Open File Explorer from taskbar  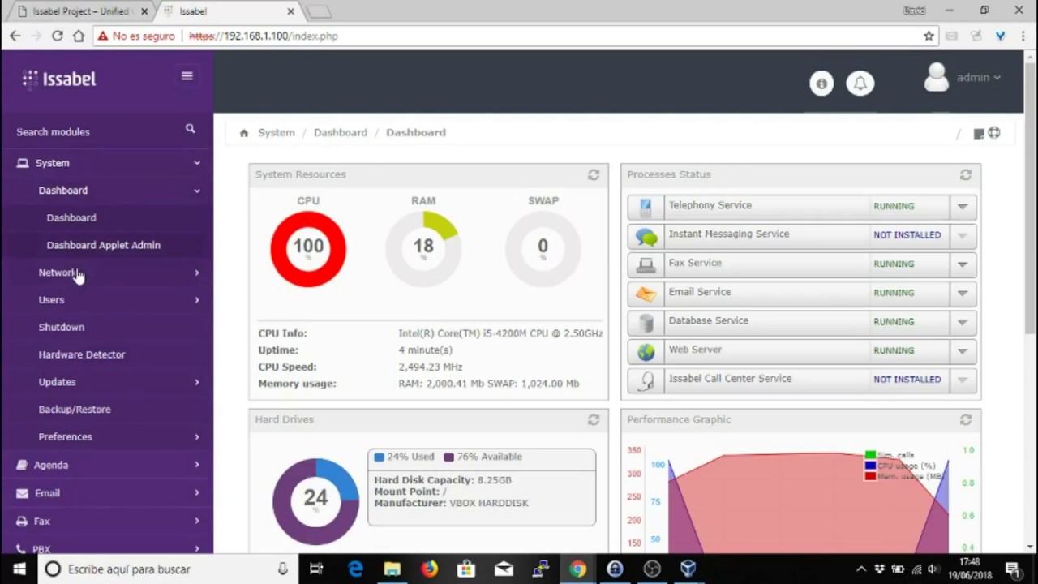[392, 569]
